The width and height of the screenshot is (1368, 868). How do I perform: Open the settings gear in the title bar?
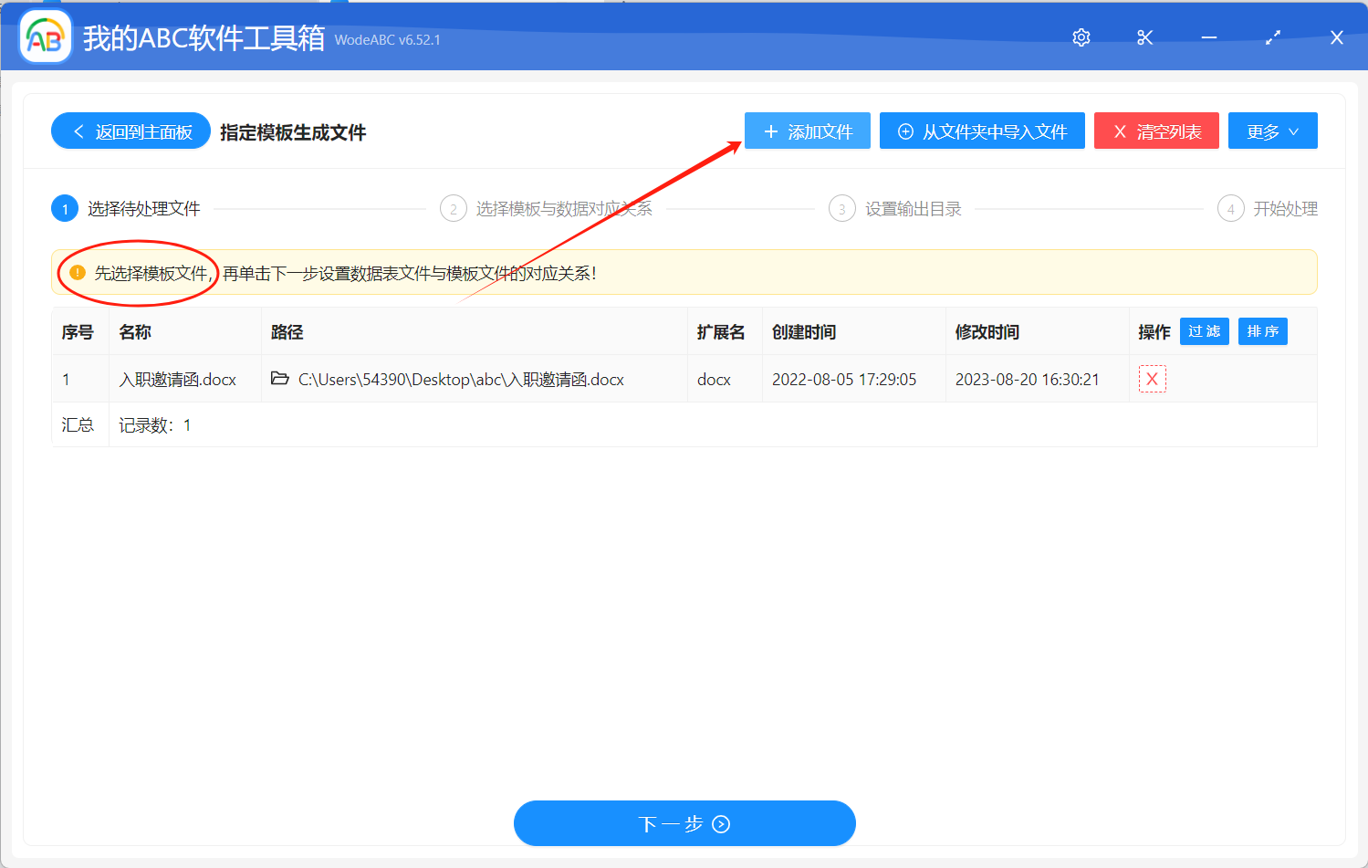point(1081,37)
